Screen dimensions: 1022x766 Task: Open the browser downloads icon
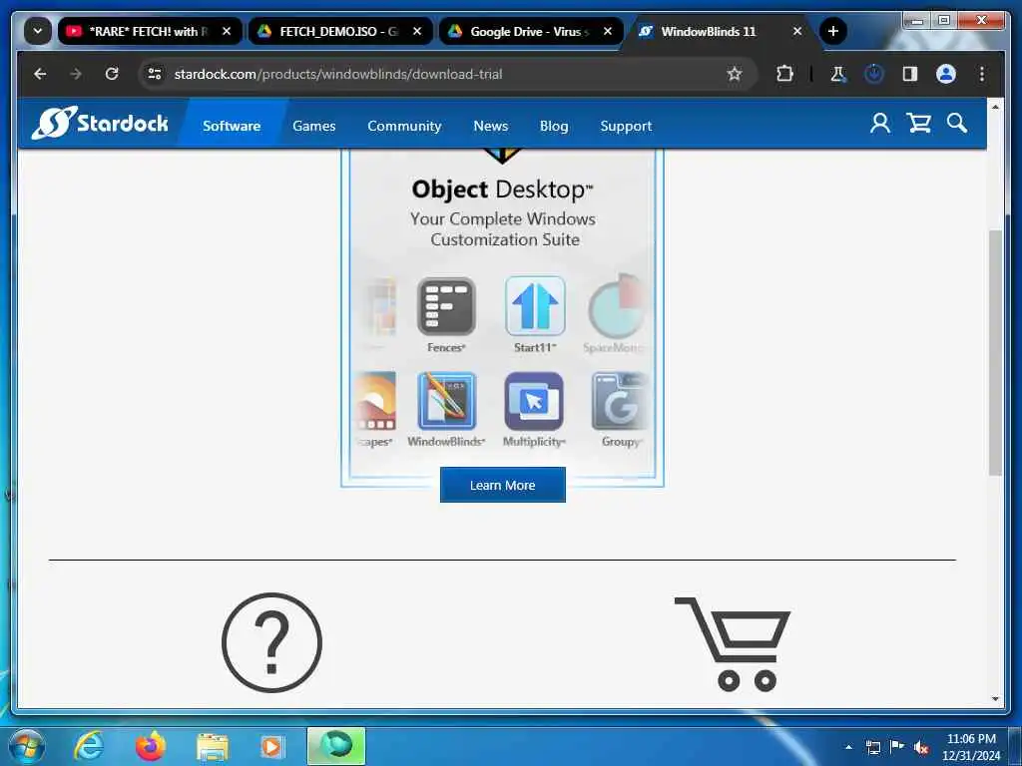874,74
